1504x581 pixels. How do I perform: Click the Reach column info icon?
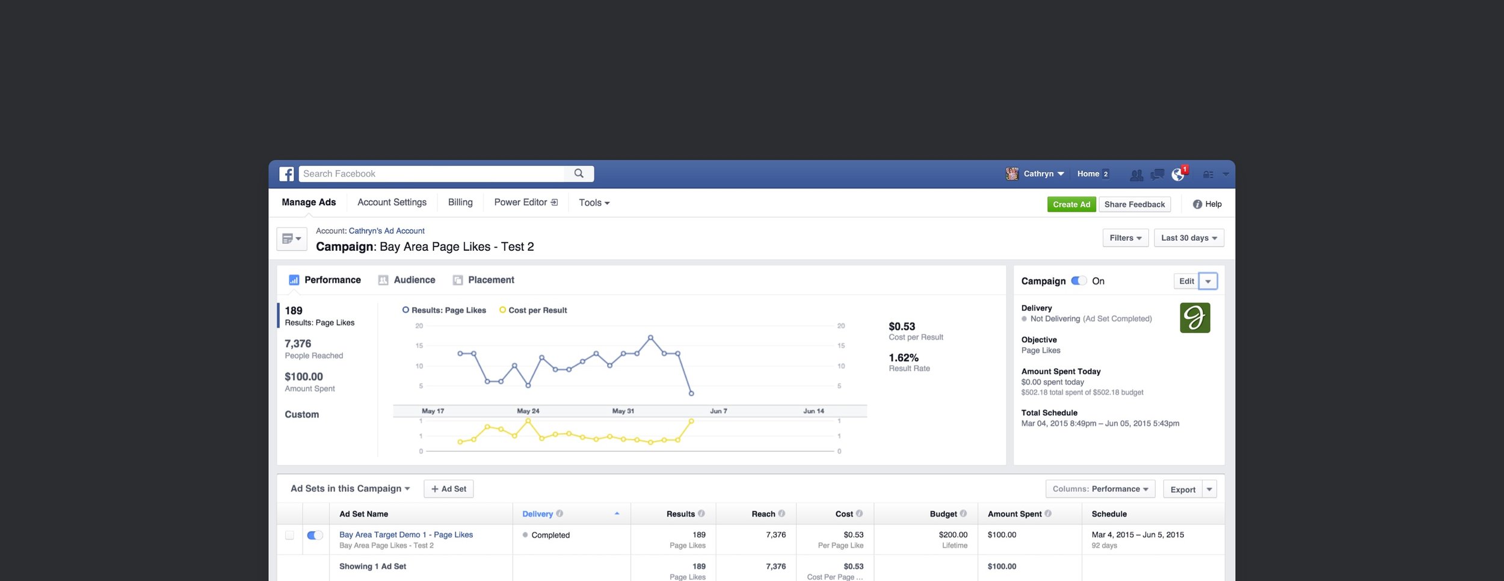coord(781,514)
